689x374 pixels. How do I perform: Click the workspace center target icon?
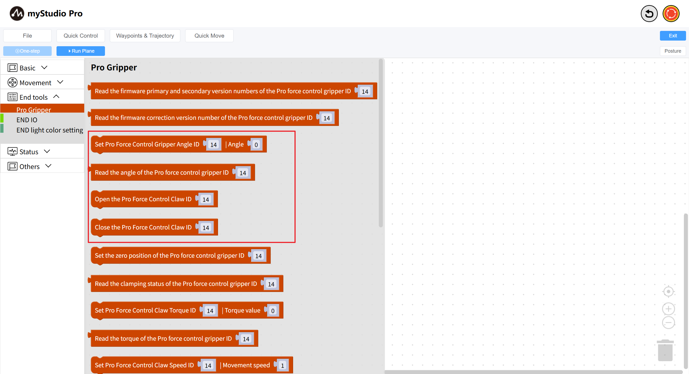tap(668, 292)
